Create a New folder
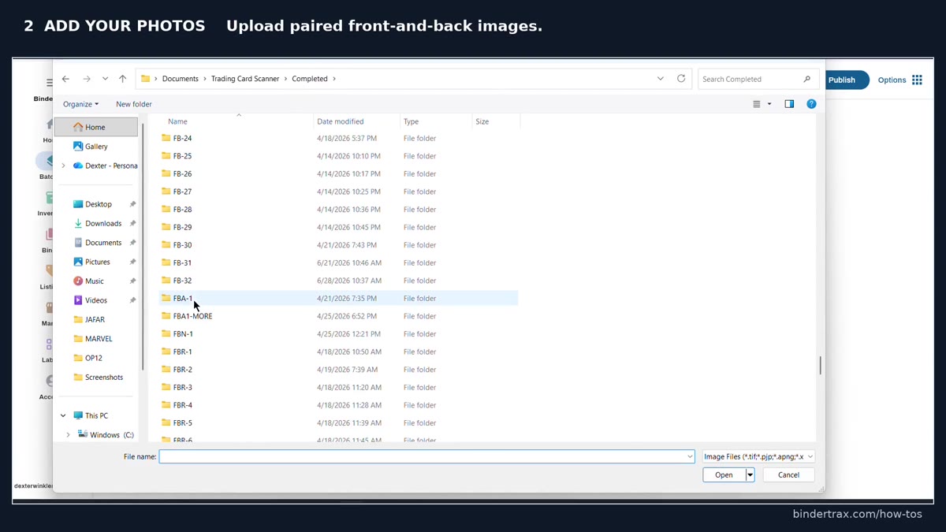The width and height of the screenshot is (946, 532). pos(133,104)
